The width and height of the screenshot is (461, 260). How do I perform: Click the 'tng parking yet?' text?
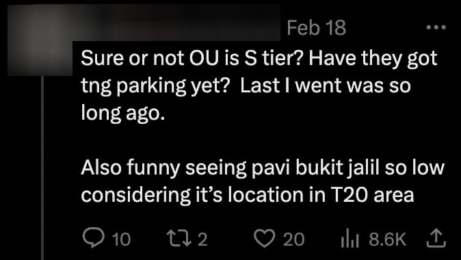[155, 88]
